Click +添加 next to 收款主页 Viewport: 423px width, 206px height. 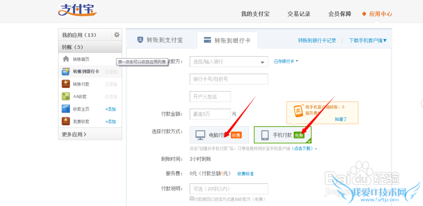[x=110, y=109]
